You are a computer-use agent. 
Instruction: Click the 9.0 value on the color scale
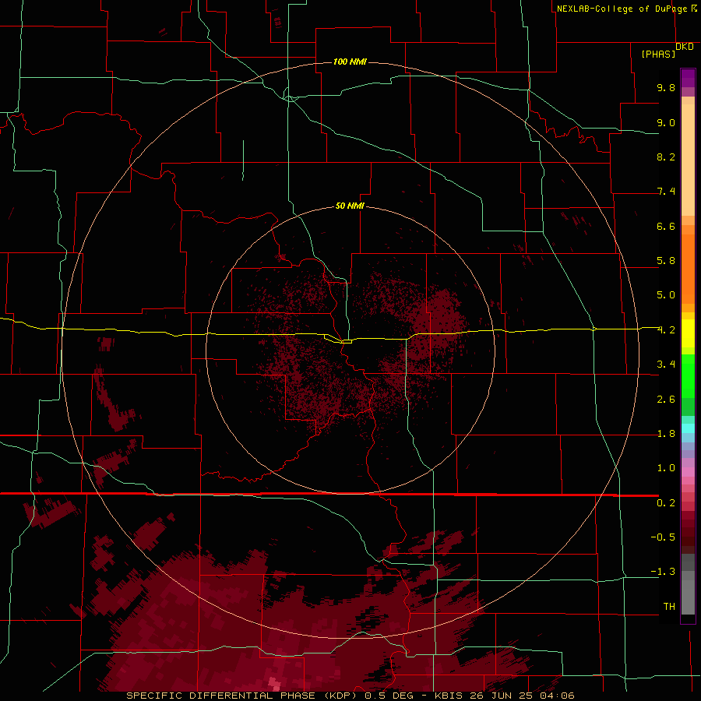coord(666,122)
